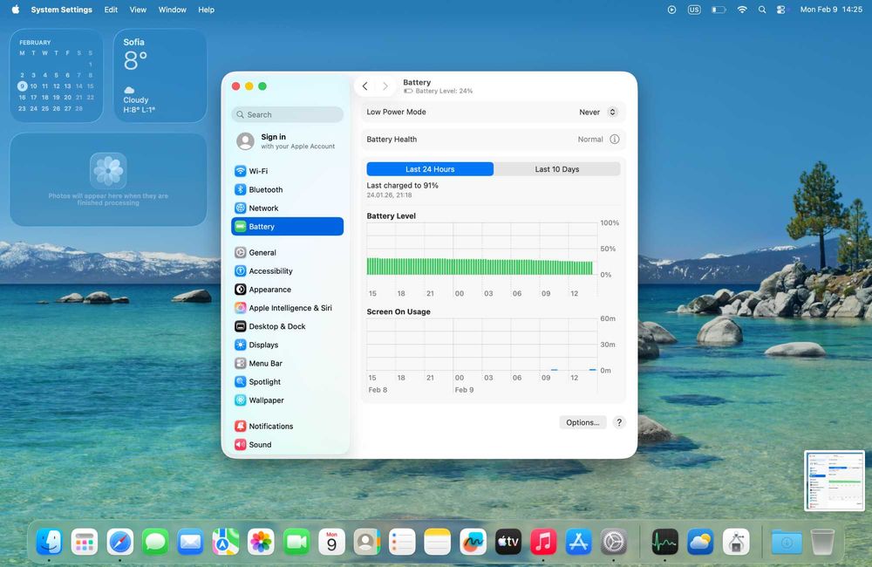Open Freeform from the Dock

coord(473,542)
